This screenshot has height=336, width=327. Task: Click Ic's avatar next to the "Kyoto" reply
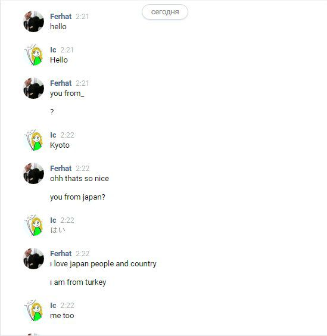coord(33,140)
